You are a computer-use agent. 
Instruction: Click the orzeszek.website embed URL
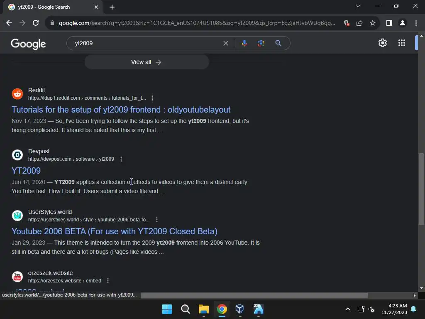(64, 281)
